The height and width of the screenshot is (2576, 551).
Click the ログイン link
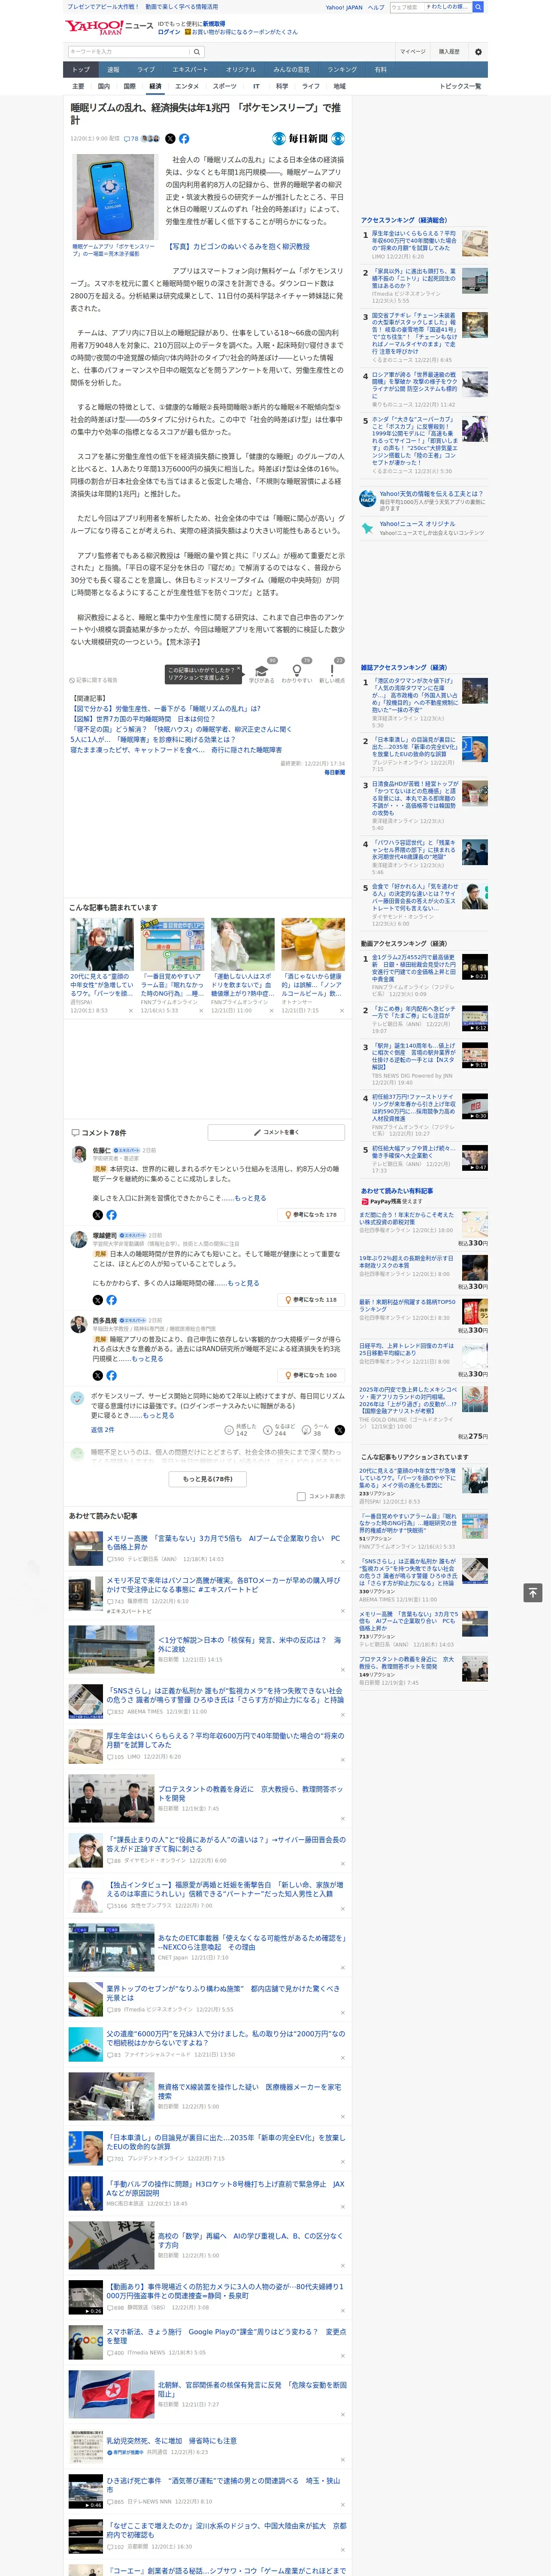169,32
